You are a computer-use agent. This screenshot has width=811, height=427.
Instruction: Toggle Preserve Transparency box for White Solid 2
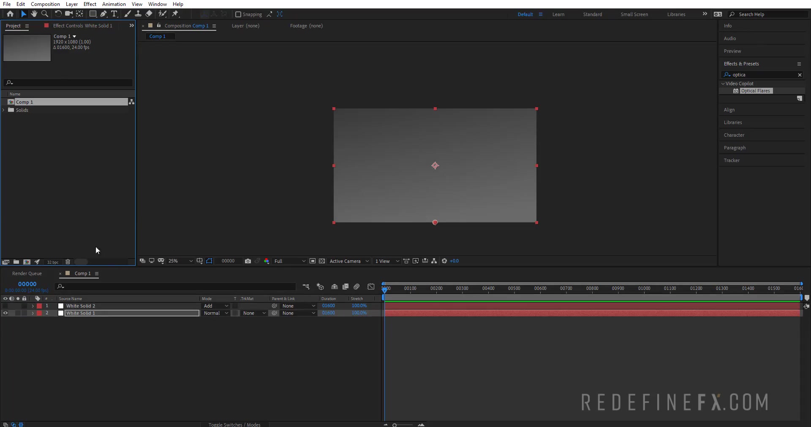236,306
